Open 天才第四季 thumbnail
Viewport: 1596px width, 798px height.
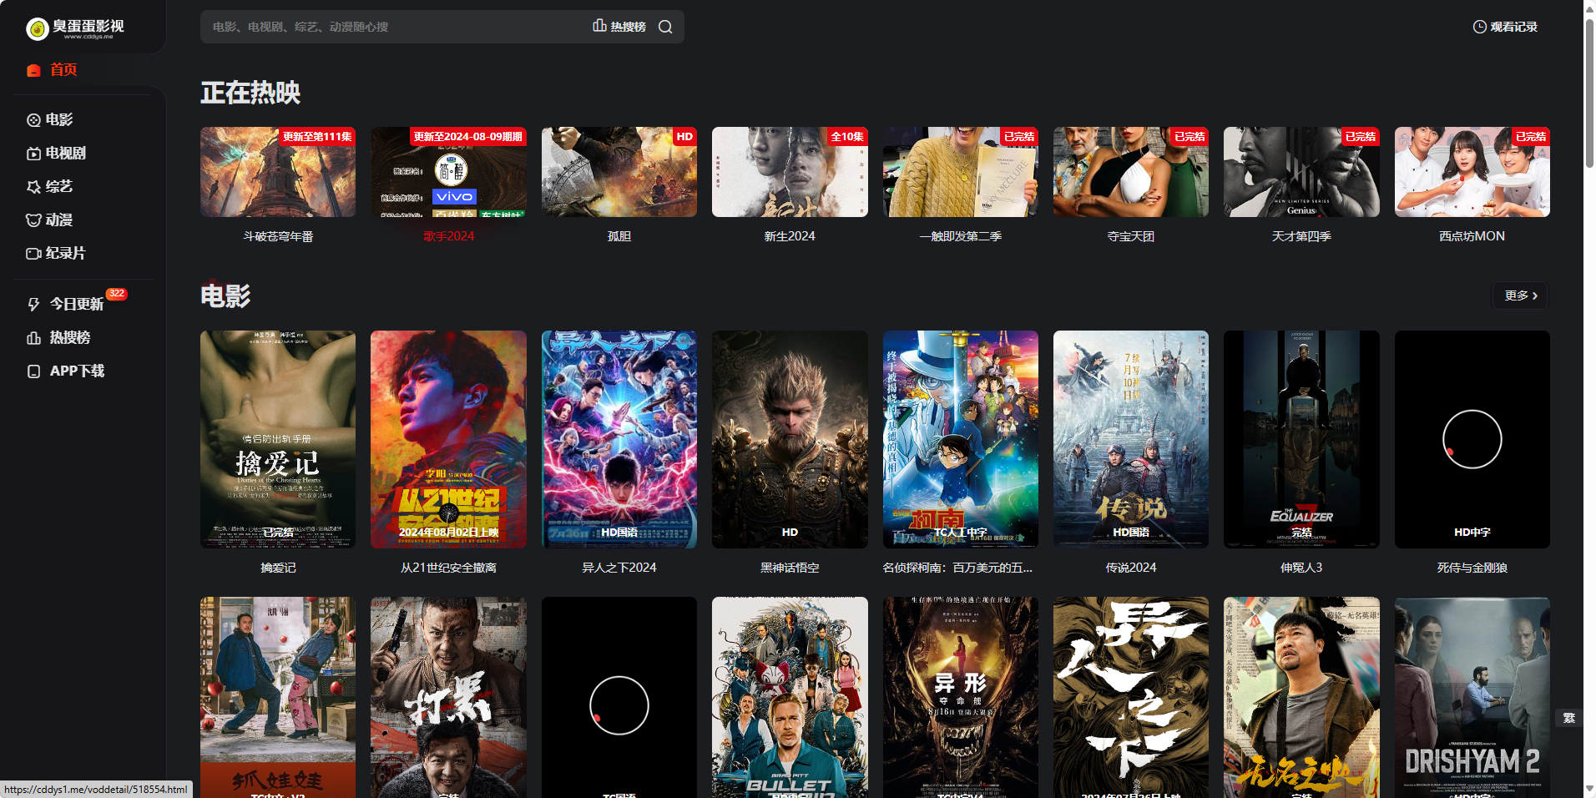point(1301,172)
